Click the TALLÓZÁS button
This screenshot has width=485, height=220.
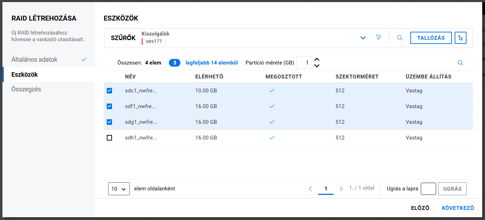click(431, 38)
